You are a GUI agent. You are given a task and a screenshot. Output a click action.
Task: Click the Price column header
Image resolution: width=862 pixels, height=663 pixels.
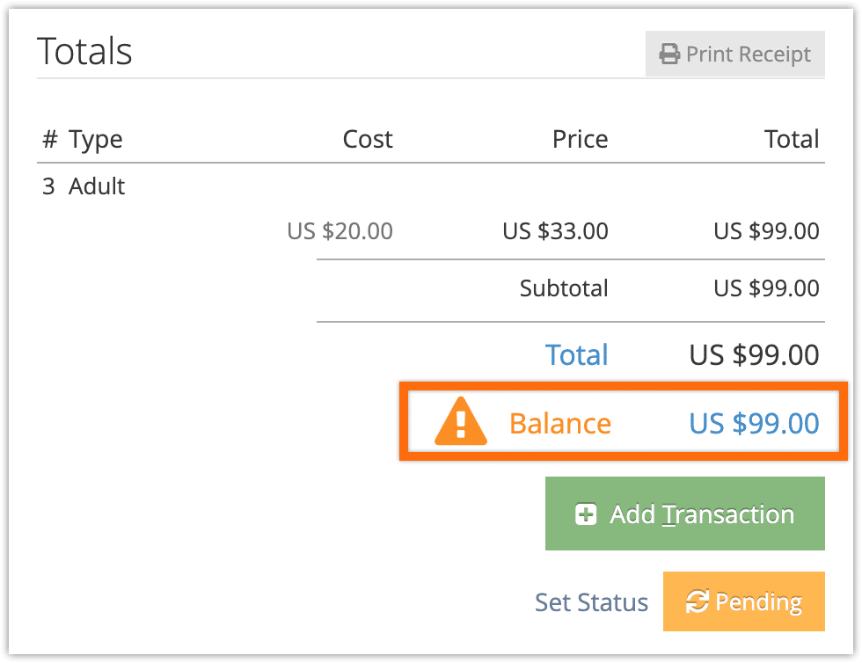point(580,139)
